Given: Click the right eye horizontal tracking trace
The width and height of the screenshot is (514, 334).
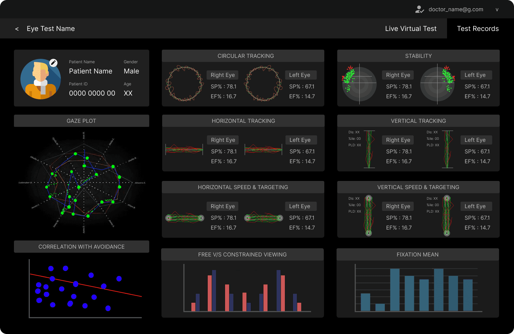Looking at the screenshot, I should tap(184, 149).
